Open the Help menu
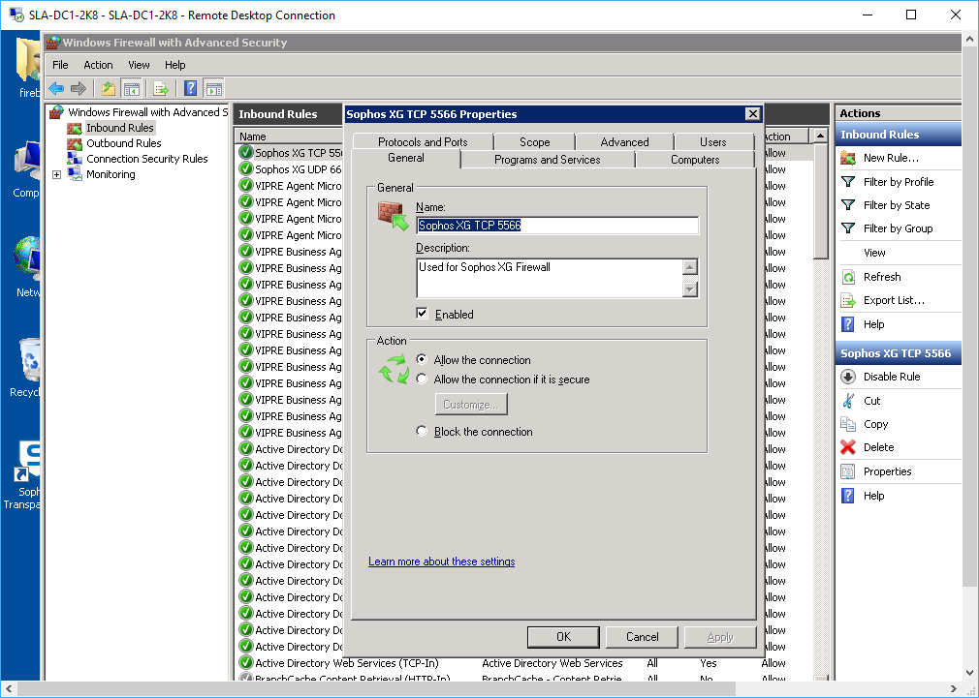The image size is (979, 698). 174,65
